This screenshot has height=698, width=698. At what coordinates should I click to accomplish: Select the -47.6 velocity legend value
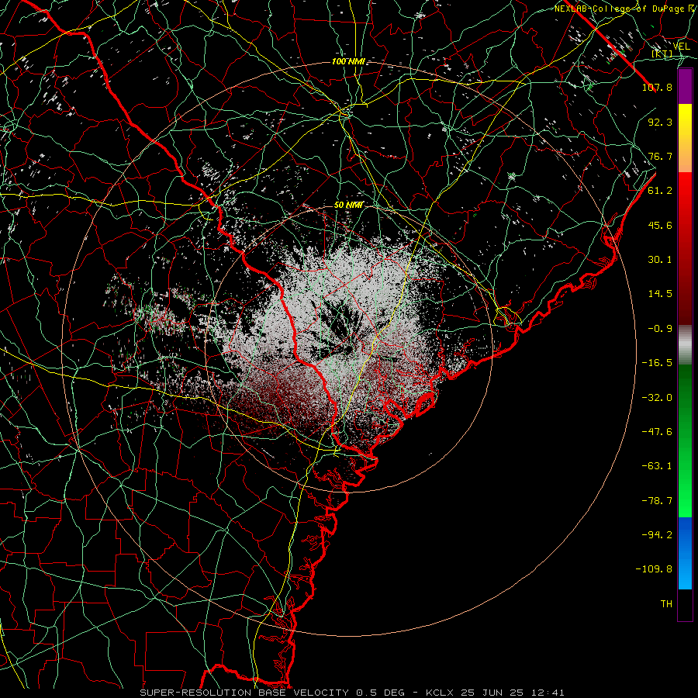pyautogui.click(x=657, y=432)
